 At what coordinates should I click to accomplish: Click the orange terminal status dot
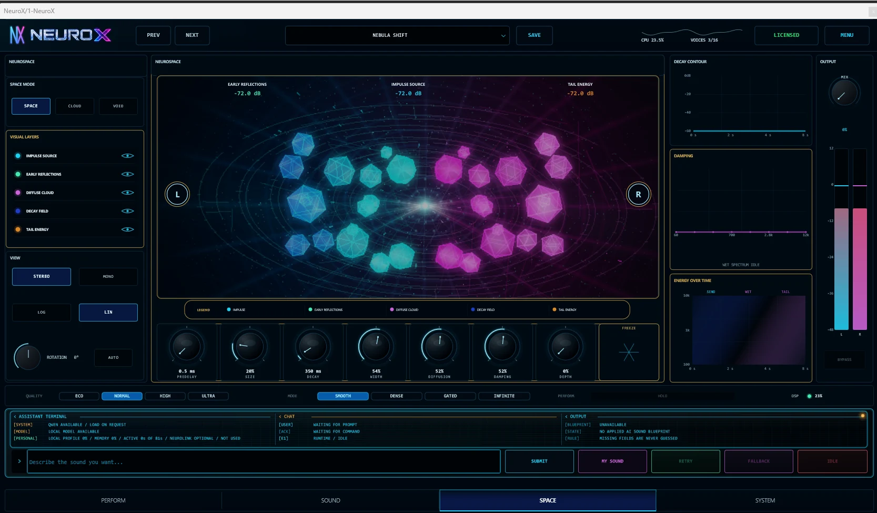point(863,416)
